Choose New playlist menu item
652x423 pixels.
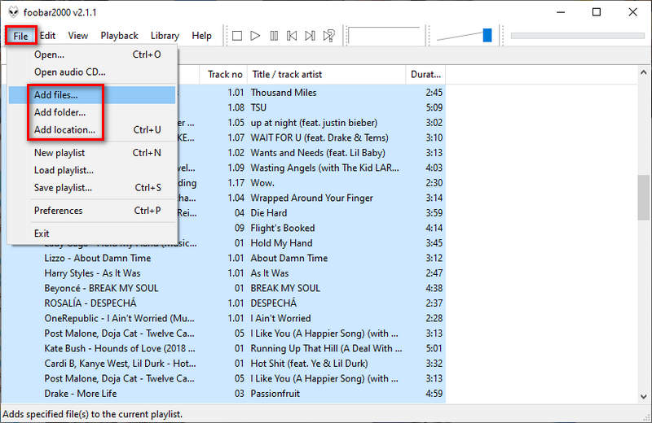[92, 153]
